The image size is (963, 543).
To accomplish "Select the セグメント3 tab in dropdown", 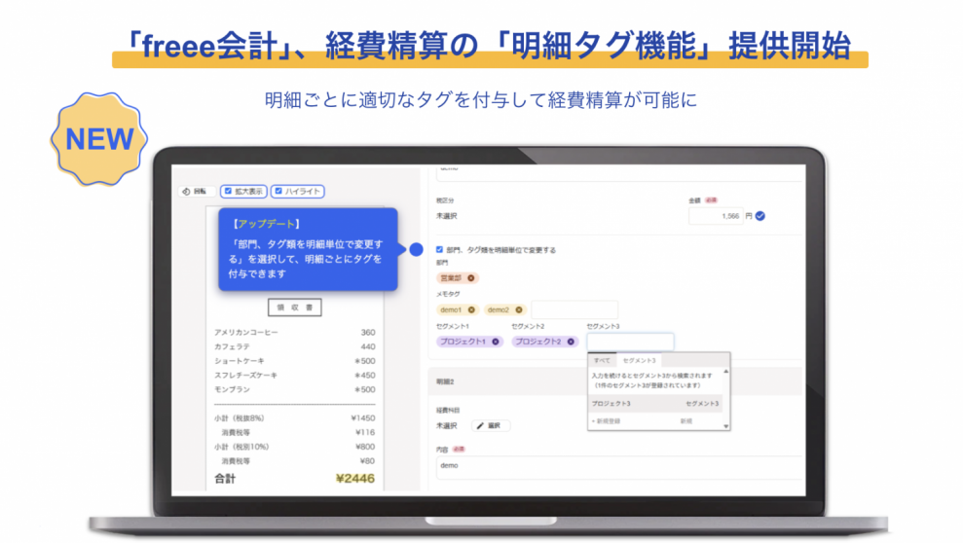I will (639, 360).
